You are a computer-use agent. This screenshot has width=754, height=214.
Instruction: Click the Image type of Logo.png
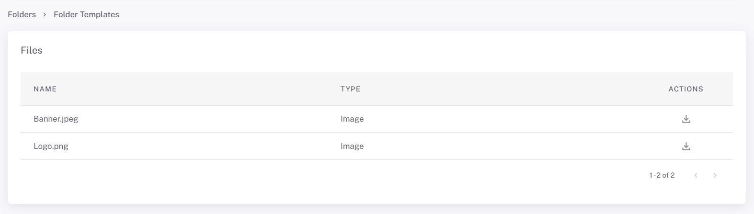coord(352,146)
